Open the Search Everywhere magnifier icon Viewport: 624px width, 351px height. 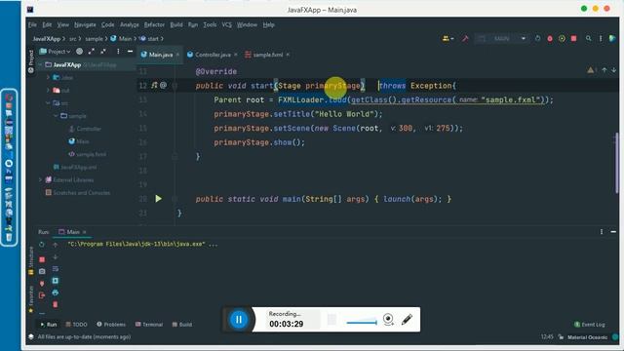click(x=588, y=39)
